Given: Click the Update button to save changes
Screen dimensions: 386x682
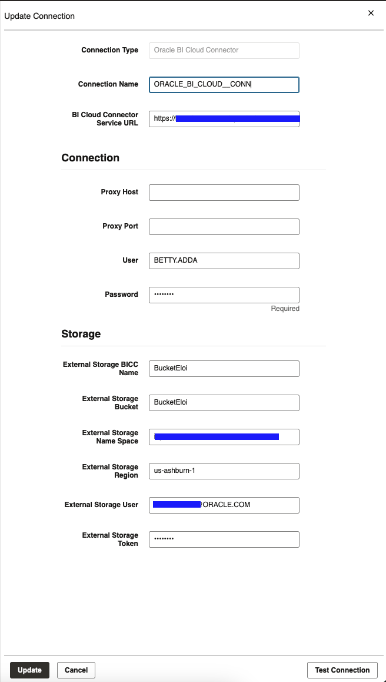Looking at the screenshot, I should coord(29,670).
